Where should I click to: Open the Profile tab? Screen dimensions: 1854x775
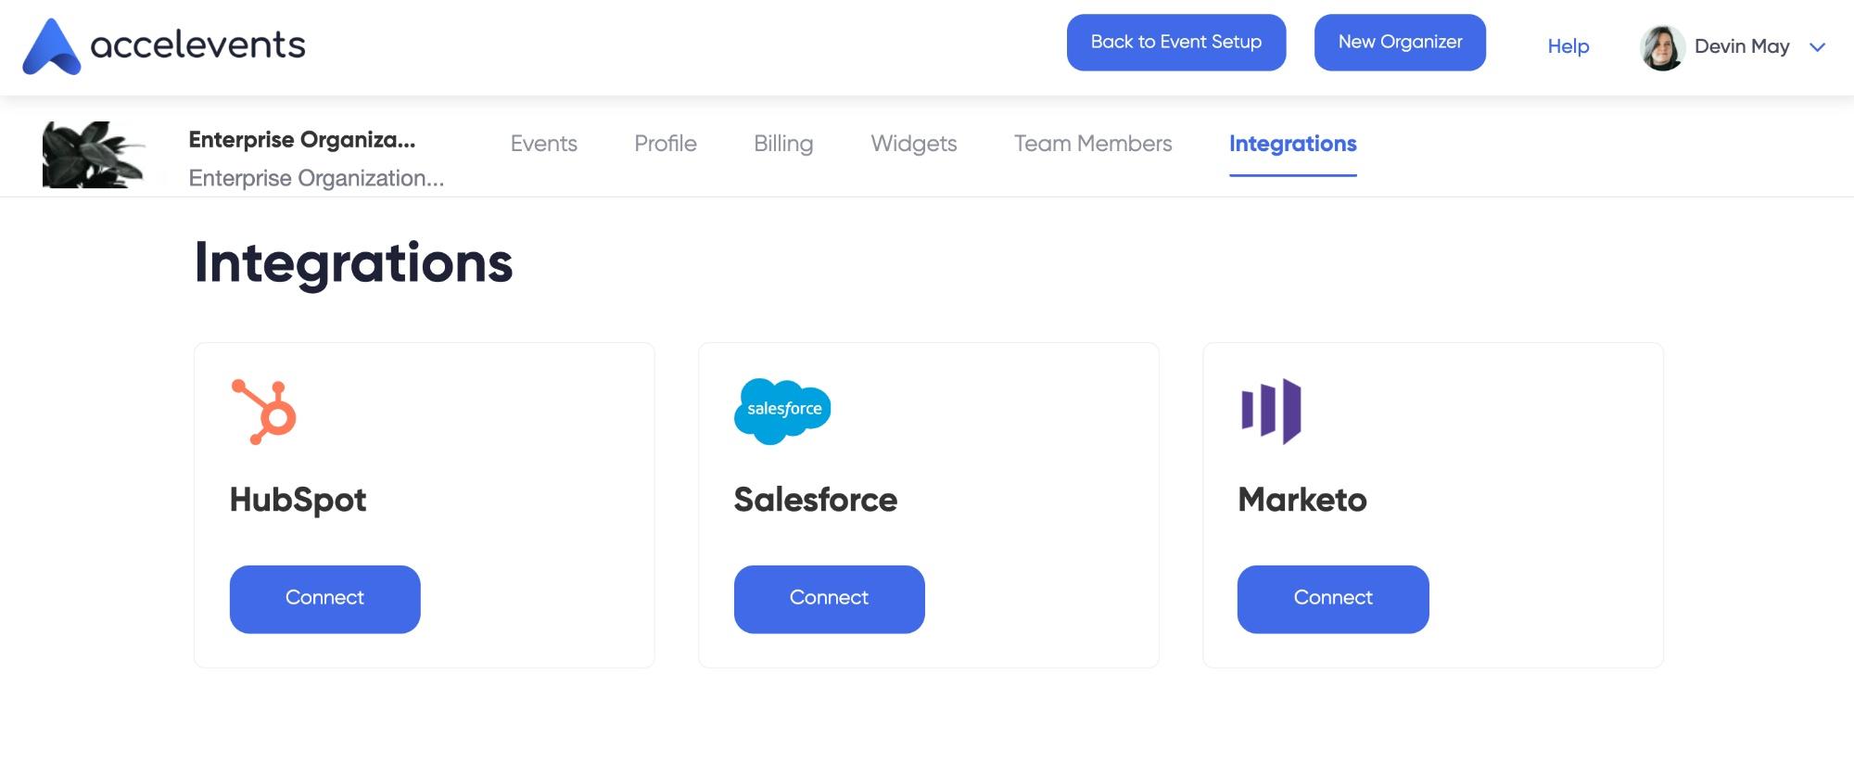coord(665,144)
